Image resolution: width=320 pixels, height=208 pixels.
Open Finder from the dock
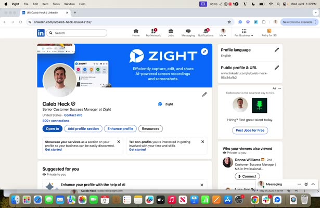pyautogui.click(x=15, y=200)
